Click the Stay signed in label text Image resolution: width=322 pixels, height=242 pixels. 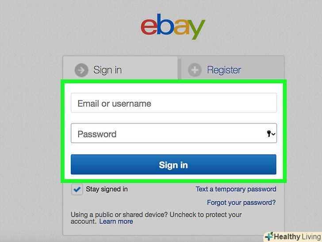[x=107, y=189]
